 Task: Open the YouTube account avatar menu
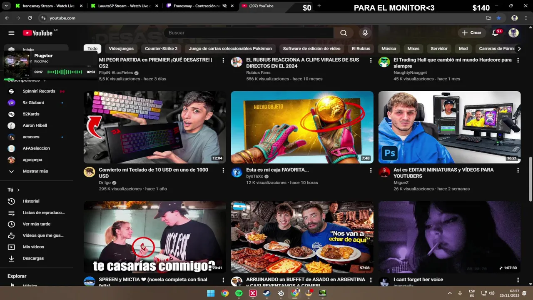point(513,33)
